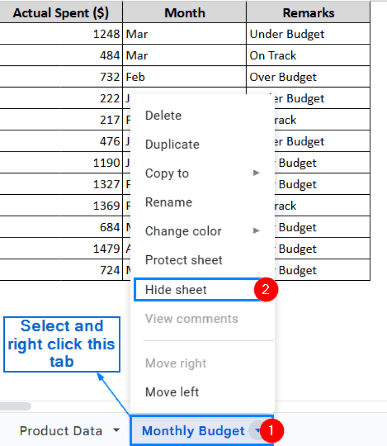Choose Duplicate to copy the sheet
Image resolution: width=387 pixels, height=446 pixels.
[172, 144]
